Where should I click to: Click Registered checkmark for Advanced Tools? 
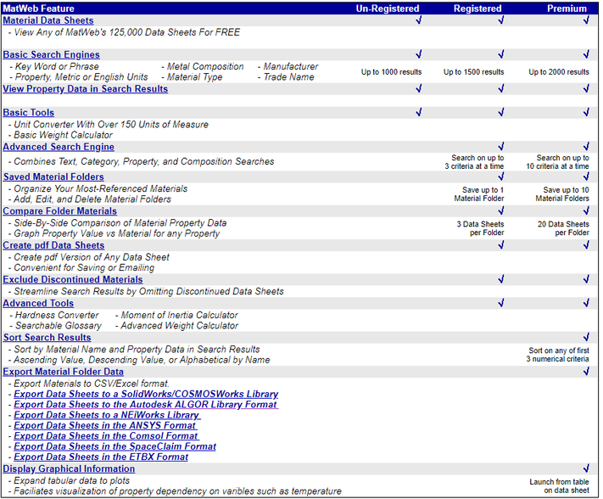point(501,303)
